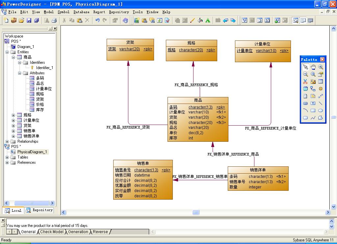Collapse the Attributes folder node

(19, 73)
